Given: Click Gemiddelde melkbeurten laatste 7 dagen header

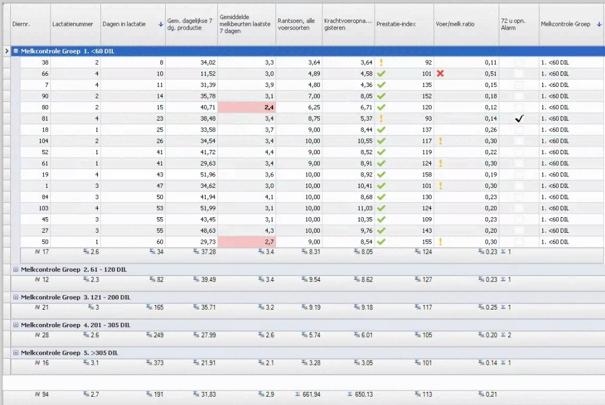Looking at the screenshot, I should [247, 24].
